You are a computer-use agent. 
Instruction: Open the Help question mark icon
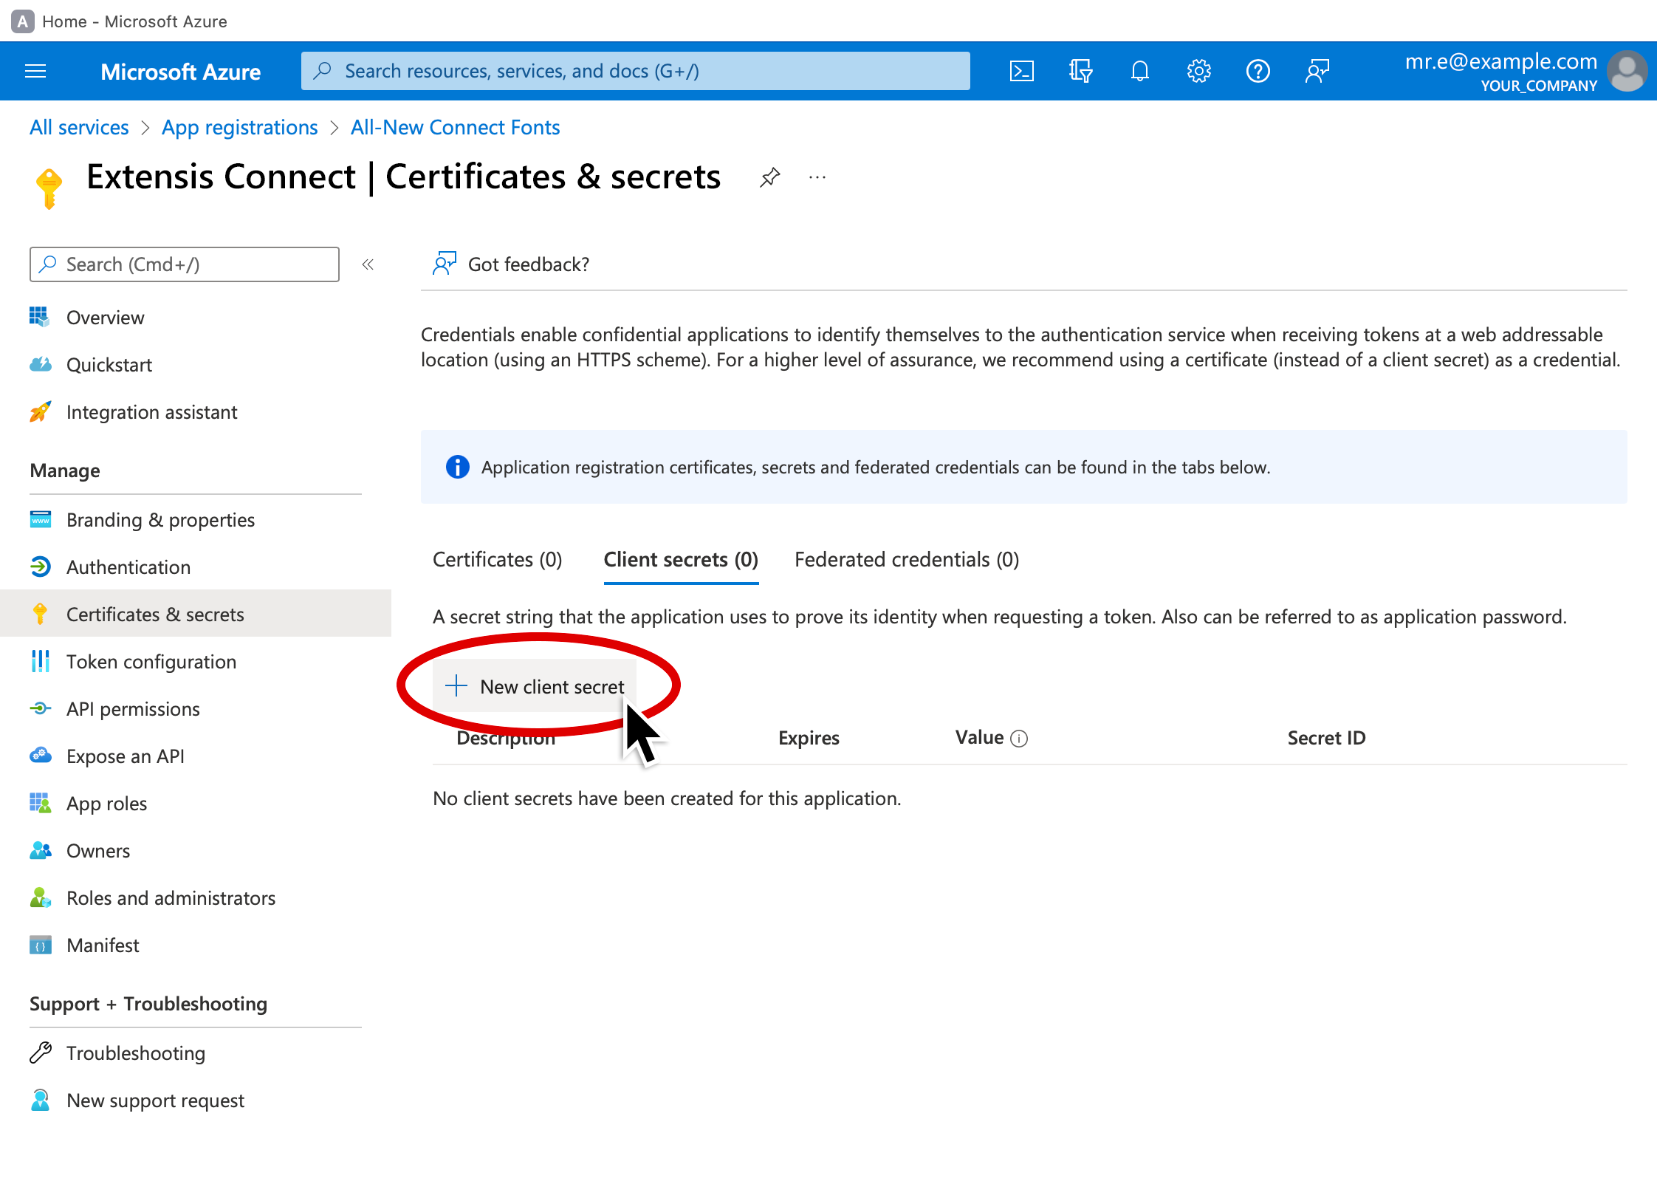click(x=1258, y=71)
